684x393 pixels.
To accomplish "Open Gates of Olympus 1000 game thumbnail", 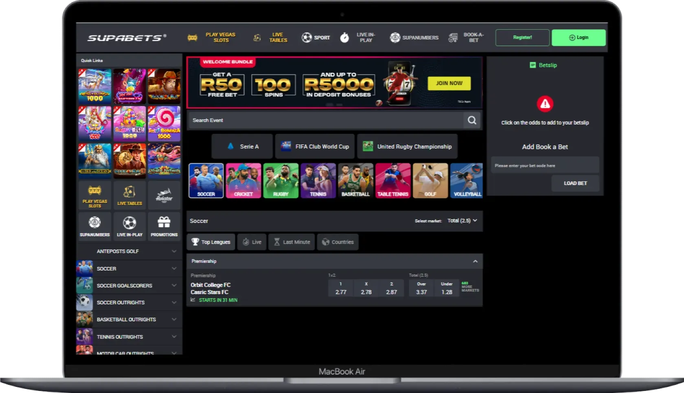I will pyautogui.click(x=94, y=85).
